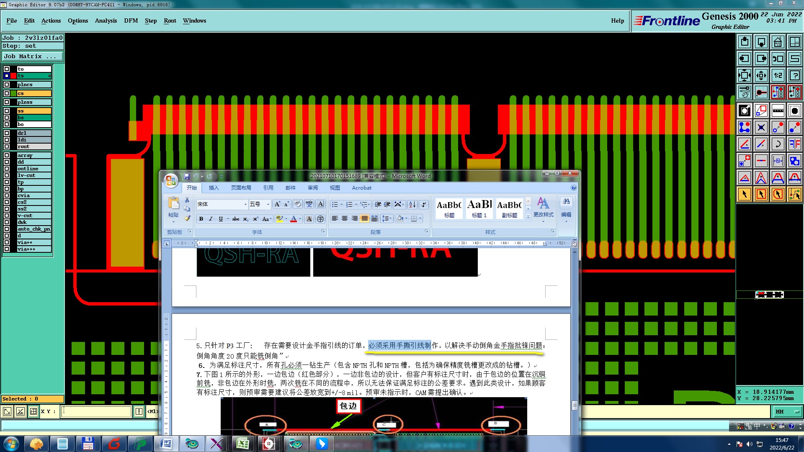Toggle checkbox for layer 'outline'

[x=7, y=169]
